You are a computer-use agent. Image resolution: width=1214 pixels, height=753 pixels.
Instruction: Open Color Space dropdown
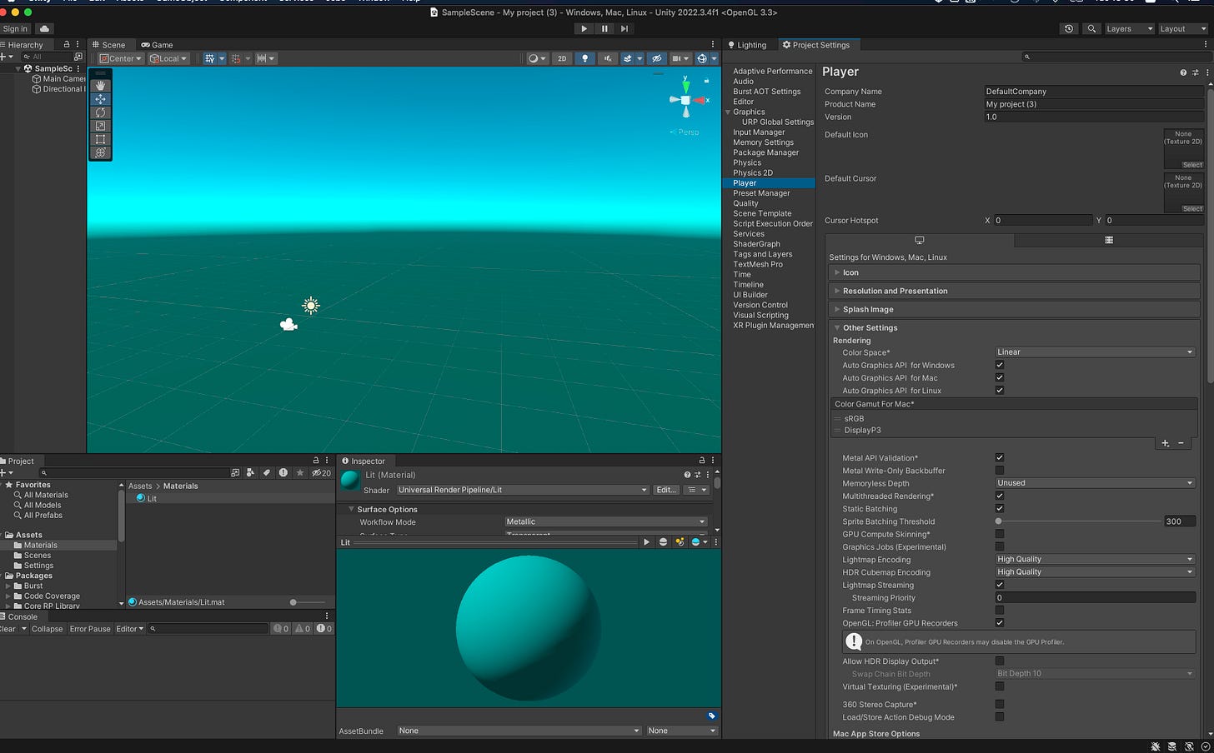(1095, 352)
